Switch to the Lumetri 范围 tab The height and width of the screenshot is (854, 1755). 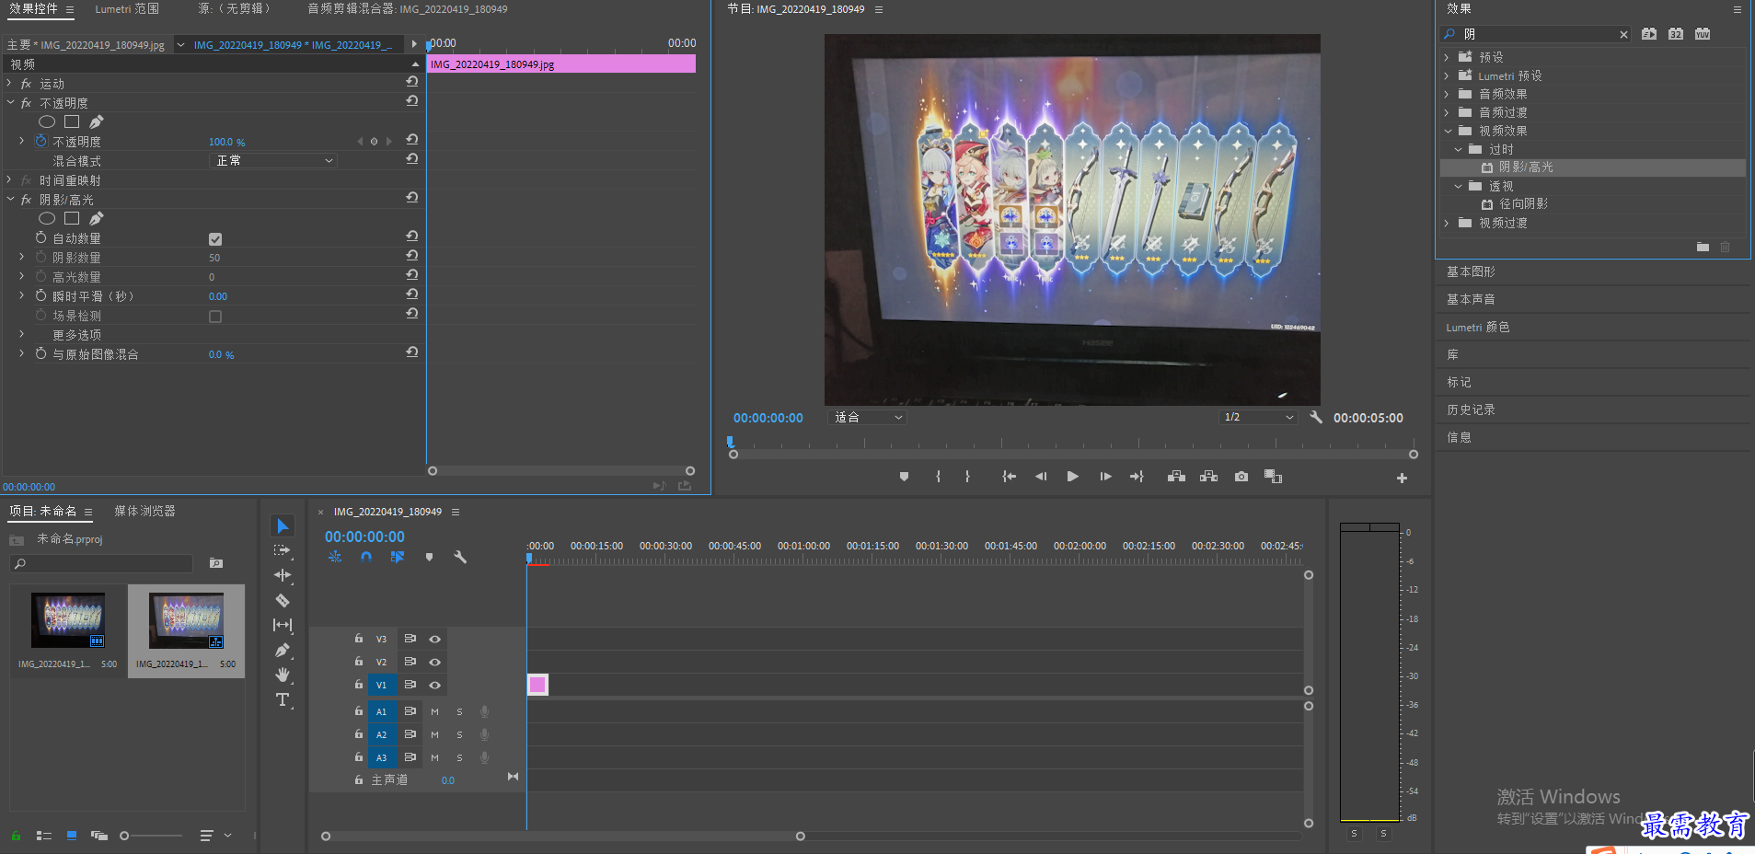pyautogui.click(x=127, y=9)
